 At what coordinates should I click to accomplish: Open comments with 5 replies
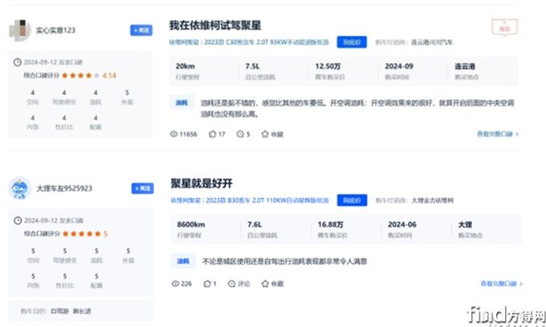240,134
